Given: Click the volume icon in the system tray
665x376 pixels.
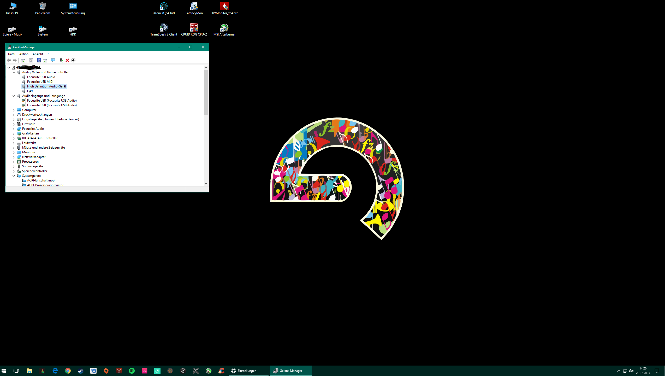Looking at the screenshot, I should tap(631, 371).
